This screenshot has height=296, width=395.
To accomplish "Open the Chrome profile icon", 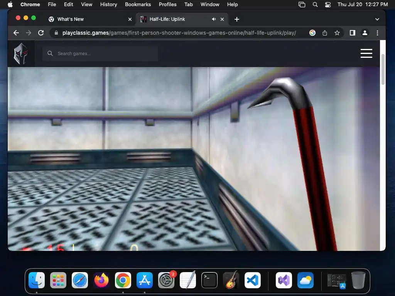I will pyautogui.click(x=365, y=33).
